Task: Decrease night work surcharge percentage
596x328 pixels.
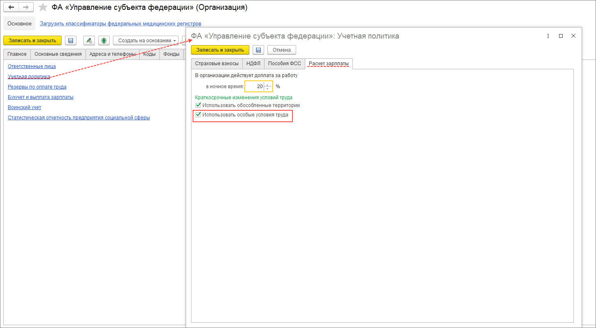Action: (268, 89)
